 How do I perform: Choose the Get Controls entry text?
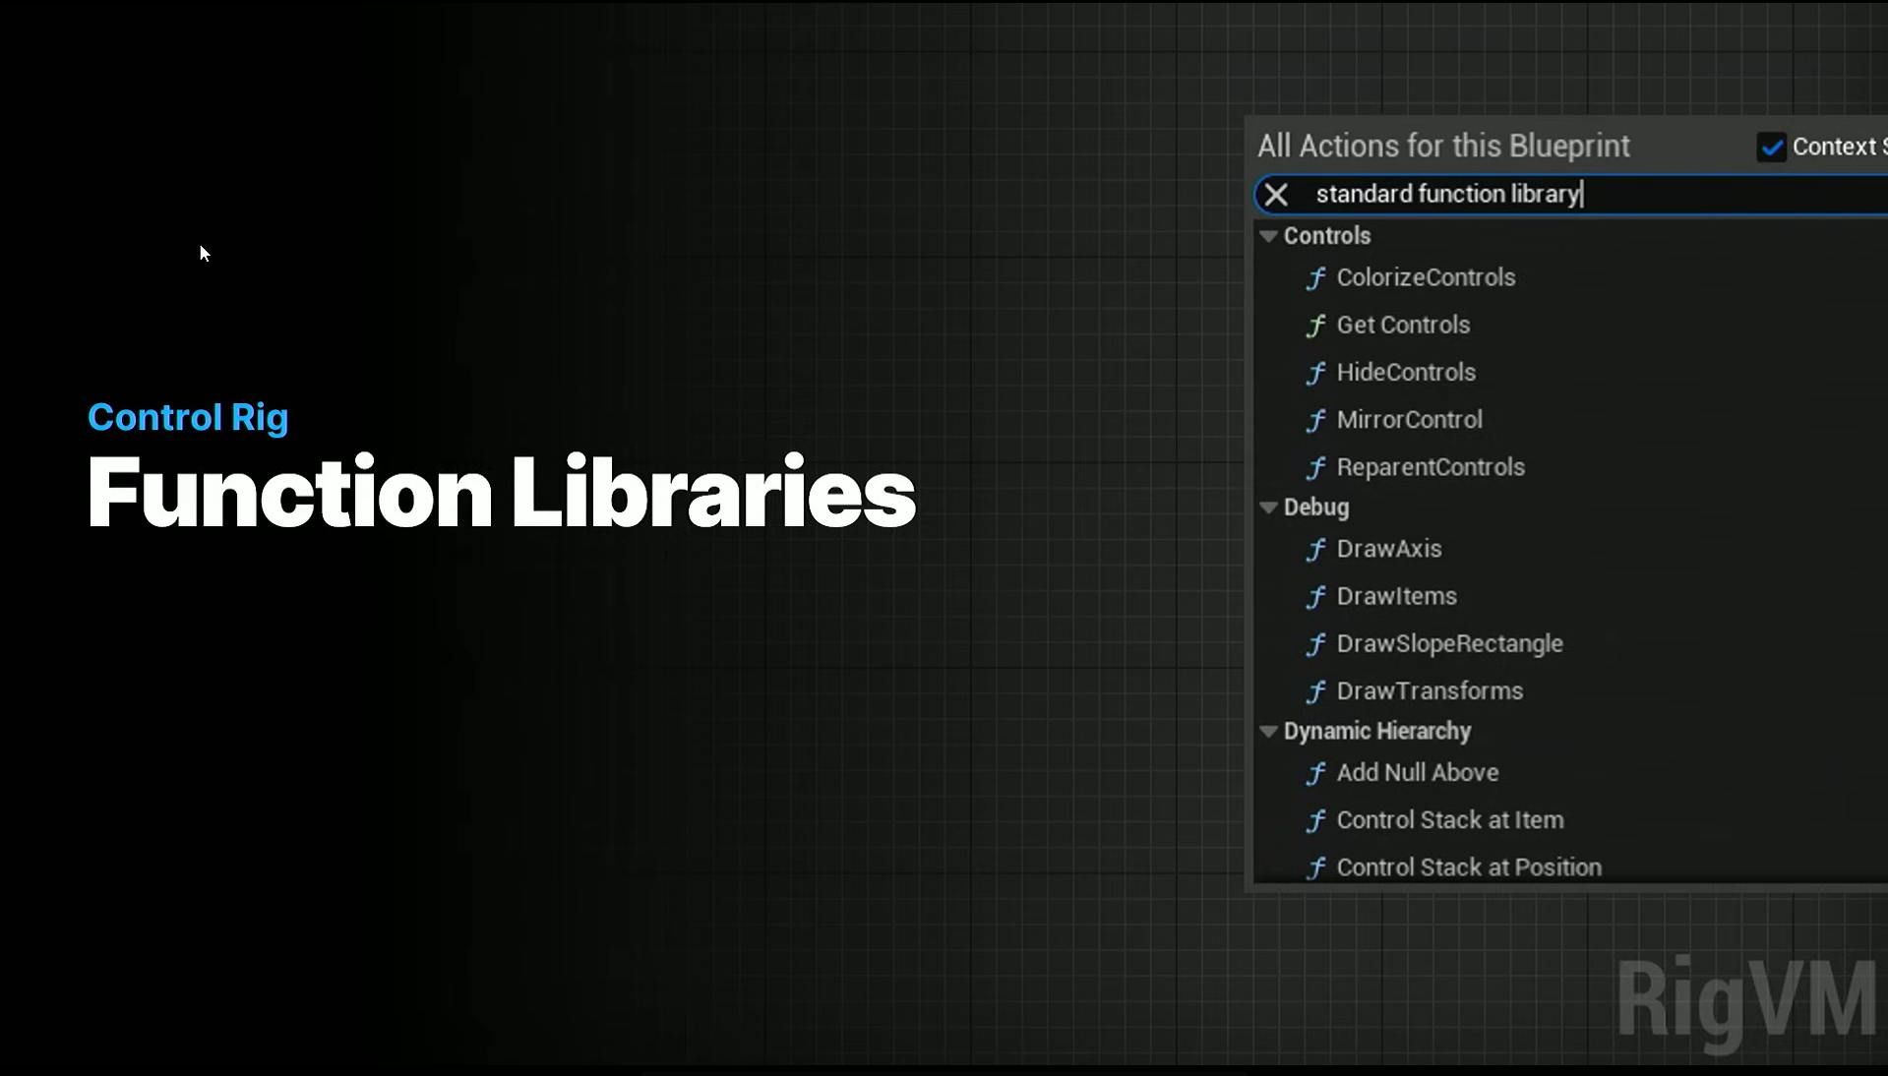tap(1403, 325)
